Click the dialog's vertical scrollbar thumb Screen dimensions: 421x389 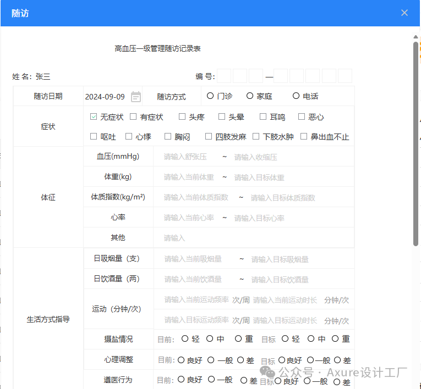[x=415, y=143]
